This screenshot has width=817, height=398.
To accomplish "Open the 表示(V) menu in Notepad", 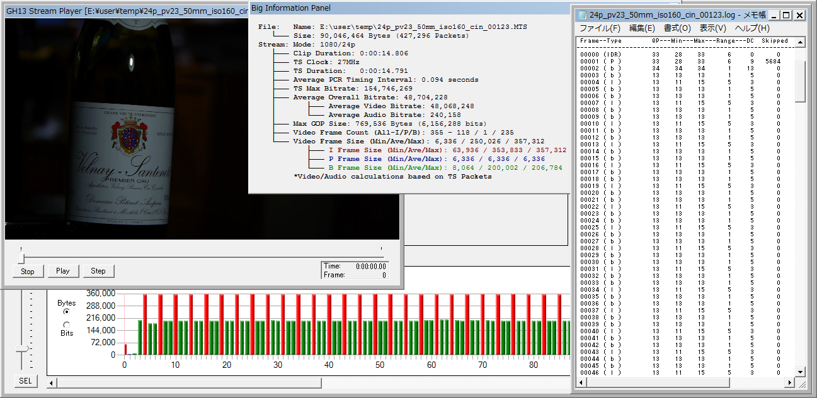I will point(712,28).
